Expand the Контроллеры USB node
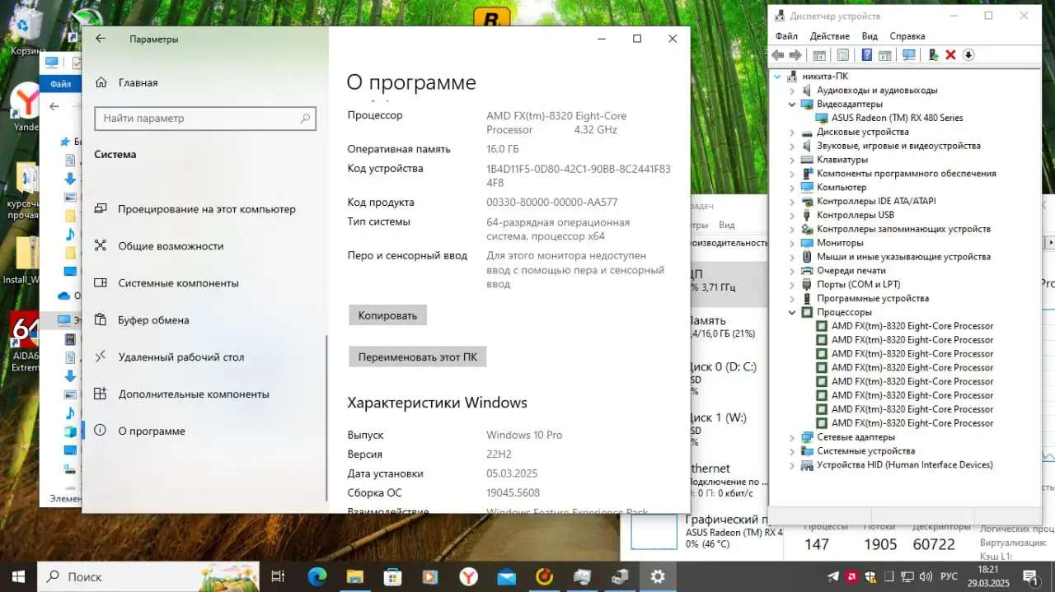 pyautogui.click(x=793, y=215)
